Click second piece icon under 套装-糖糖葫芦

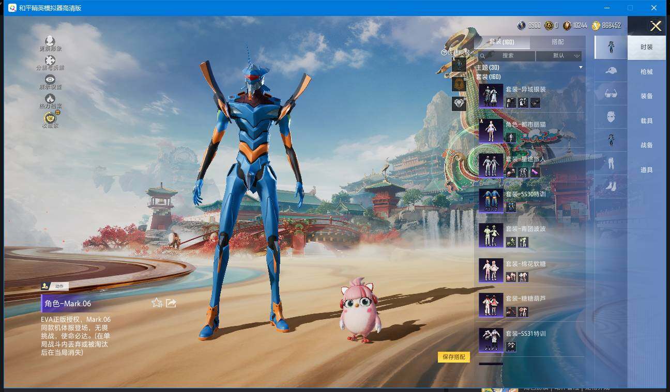[523, 312]
